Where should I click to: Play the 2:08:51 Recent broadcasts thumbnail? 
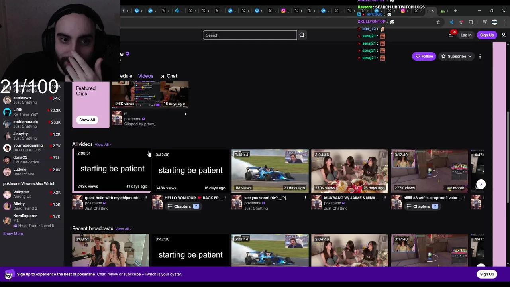tap(111, 250)
